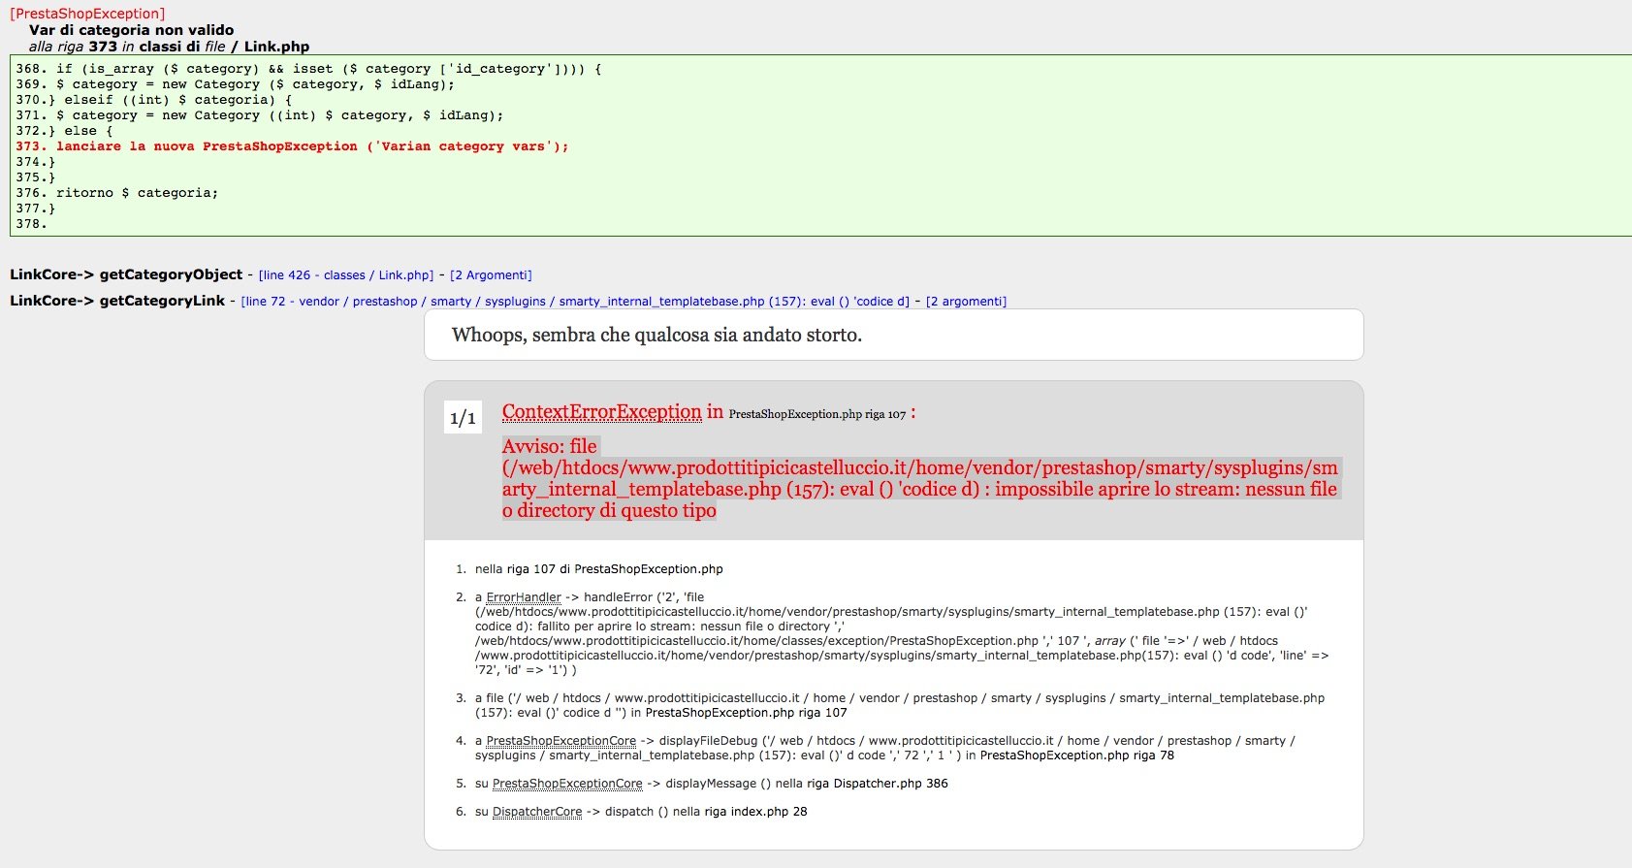The height and width of the screenshot is (868, 1632).
Task: Click the red "Avviso: file" error message
Action: pos(919,478)
